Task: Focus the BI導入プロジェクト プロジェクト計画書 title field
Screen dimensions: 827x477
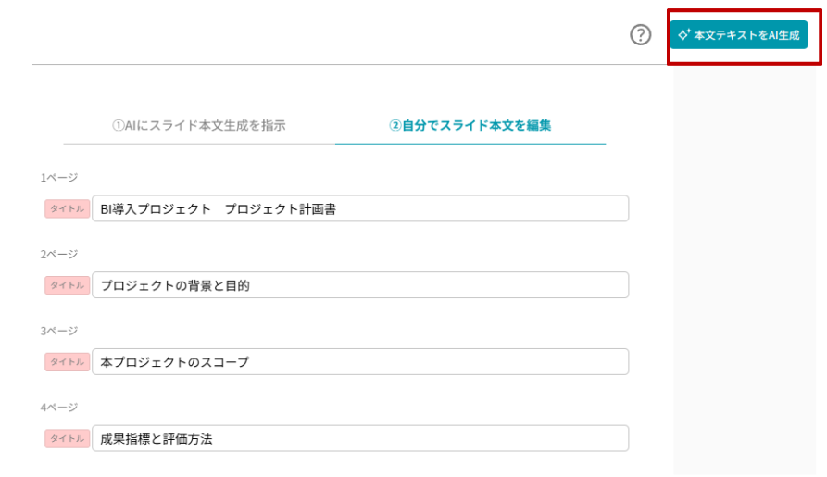Action: 360,208
